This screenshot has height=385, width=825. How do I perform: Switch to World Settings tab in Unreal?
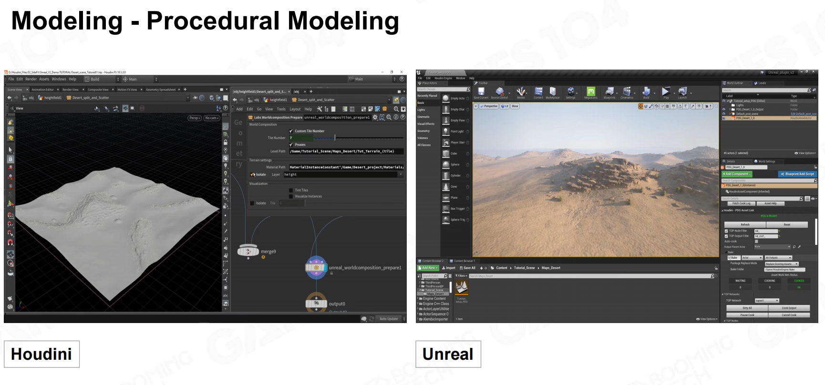766,162
